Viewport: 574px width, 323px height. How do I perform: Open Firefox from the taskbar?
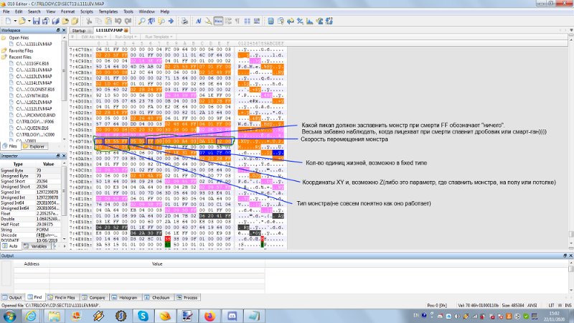(210, 316)
